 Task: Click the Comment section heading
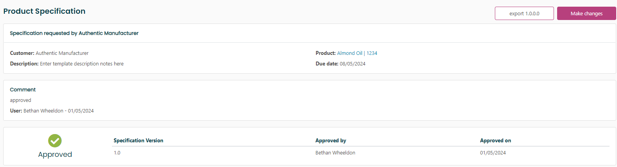23,90
